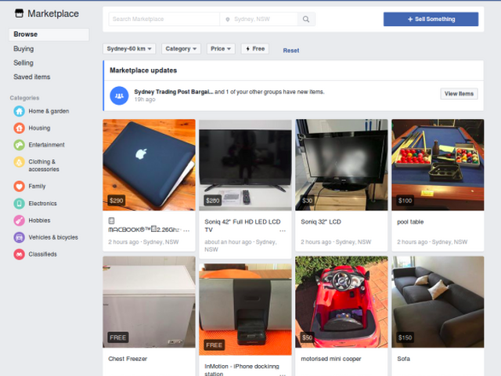The image size is (501, 376).
Task: Select the Entertainment category icon
Action: (19, 145)
